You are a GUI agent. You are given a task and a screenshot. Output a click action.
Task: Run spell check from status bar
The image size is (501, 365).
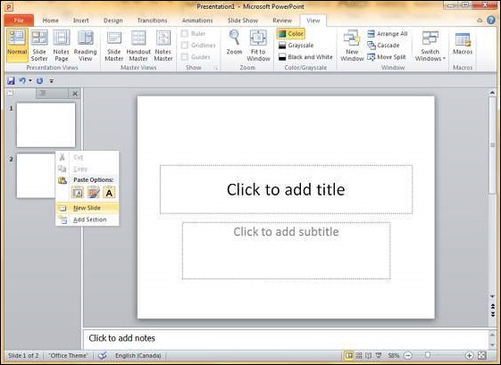click(x=102, y=355)
